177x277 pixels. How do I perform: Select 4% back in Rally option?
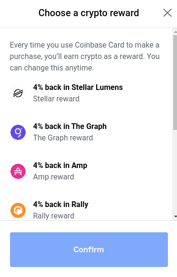coord(89,210)
